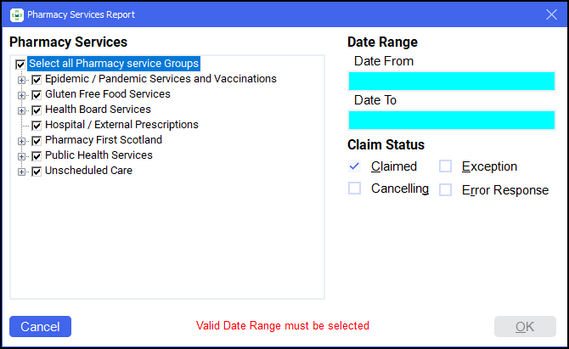
Task: Expand the Unscheduled Care node
Action: 22,171
